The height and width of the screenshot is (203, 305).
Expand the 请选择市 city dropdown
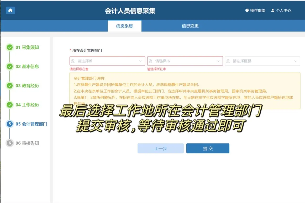[185, 61]
